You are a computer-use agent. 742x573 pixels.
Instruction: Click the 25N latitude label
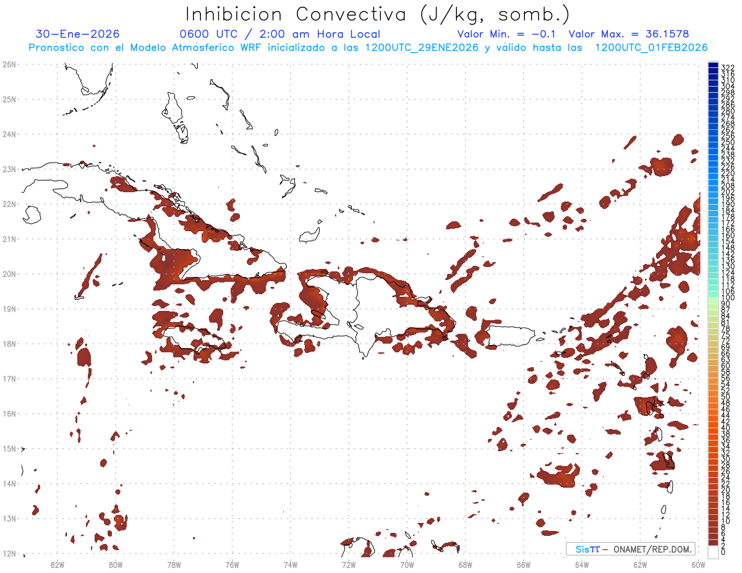coord(9,99)
